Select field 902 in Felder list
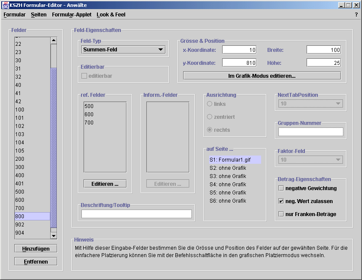Viewport: 362px width, 280px height. (x=32, y=224)
